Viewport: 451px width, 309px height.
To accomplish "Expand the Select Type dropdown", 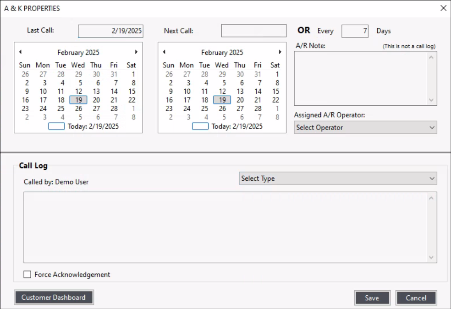I will coord(338,179).
